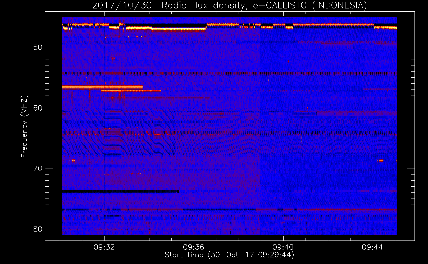
Task: Click the plot title 'Radio flux density, e-CALLISTO (INDONESIA)'
Action: (264, 5)
